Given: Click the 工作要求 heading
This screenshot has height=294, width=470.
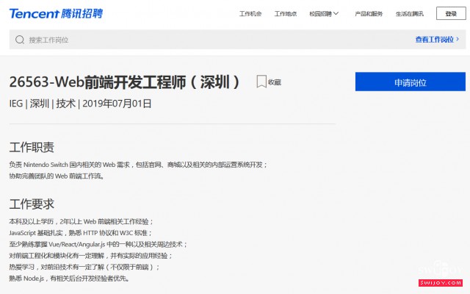Looking at the screenshot, I should [32, 204].
